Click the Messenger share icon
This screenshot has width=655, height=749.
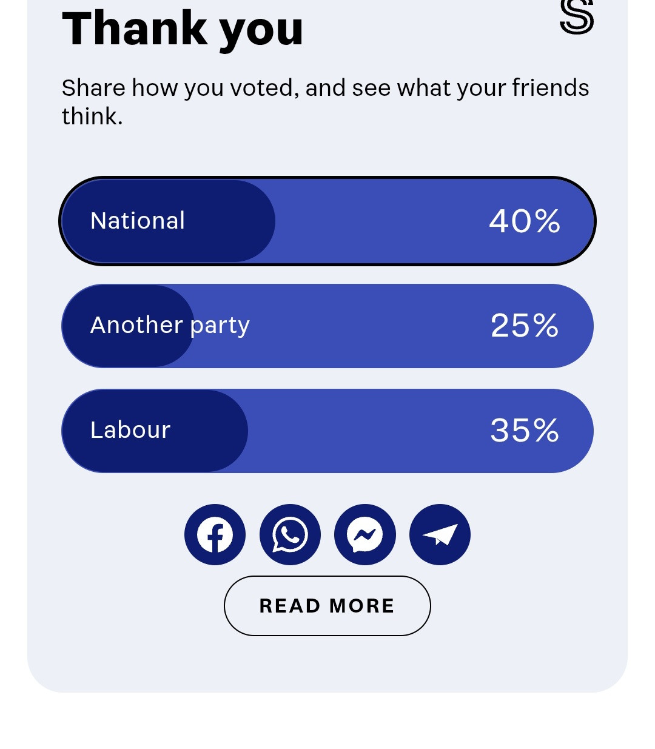click(365, 534)
